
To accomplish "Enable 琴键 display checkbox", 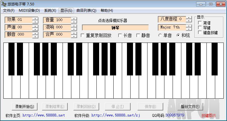I will [200, 27].
